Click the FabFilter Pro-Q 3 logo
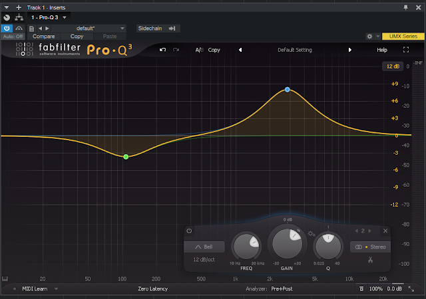Viewport: 426px width, 299px height. click(73, 49)
